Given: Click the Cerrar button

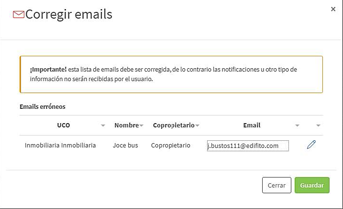Looking at the screenshot, I should pyautogui.click(x=277, y=185).
